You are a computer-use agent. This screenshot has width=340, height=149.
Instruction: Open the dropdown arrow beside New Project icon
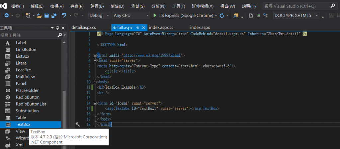pos(34,16)
